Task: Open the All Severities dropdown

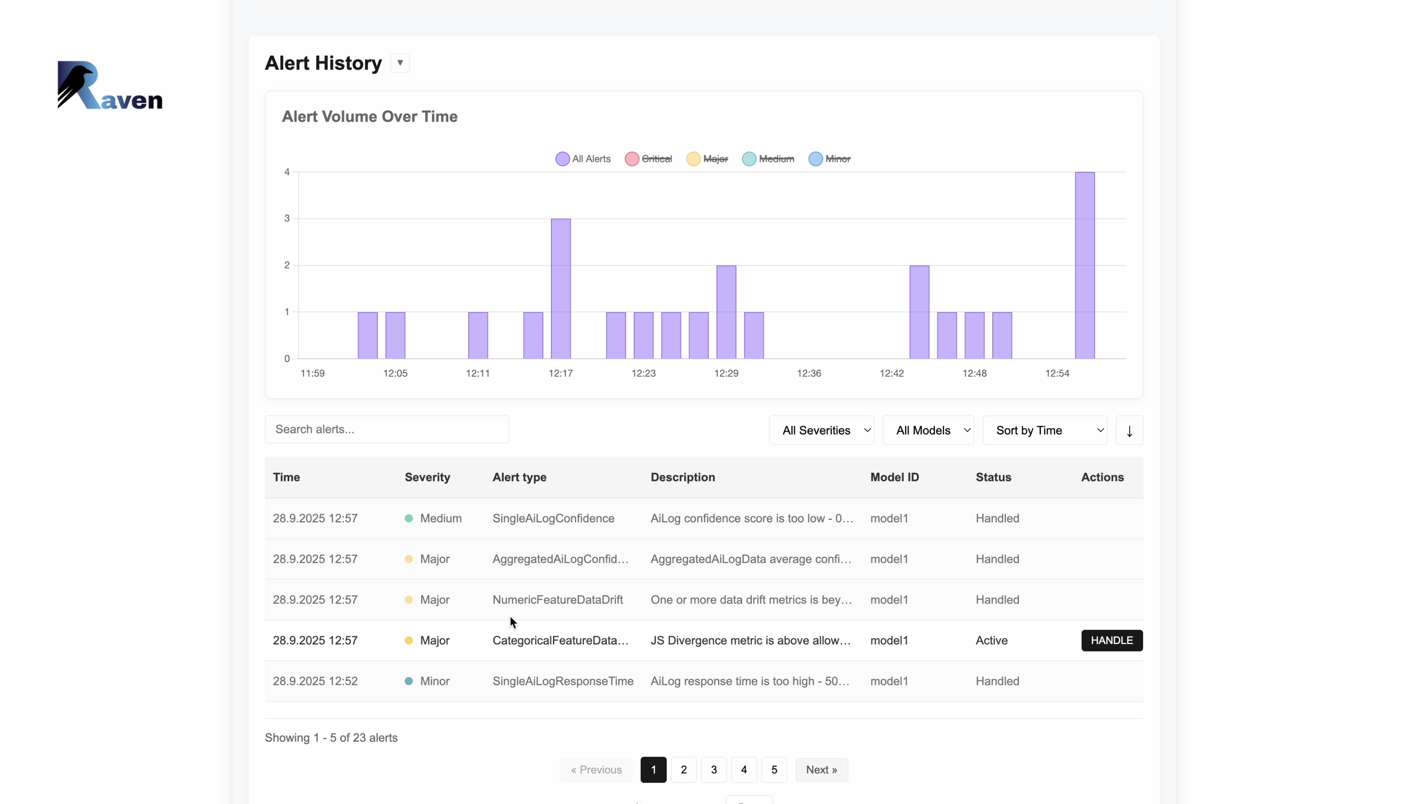Action: [x=822, y=430]
